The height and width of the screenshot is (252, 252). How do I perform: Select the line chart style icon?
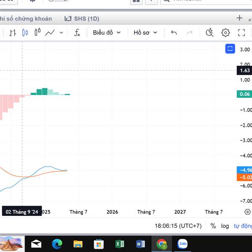pos(50,33)
